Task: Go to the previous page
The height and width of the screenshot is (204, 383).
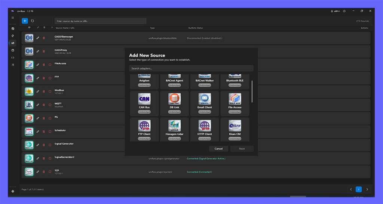Action: tap(351, 189)
